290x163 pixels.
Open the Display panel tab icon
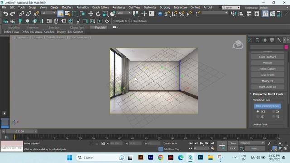click(x=272, y=40)
